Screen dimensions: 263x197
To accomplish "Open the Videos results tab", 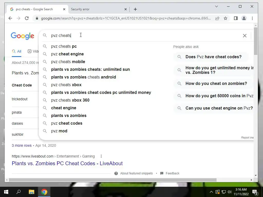I will (x=33, y=51).
